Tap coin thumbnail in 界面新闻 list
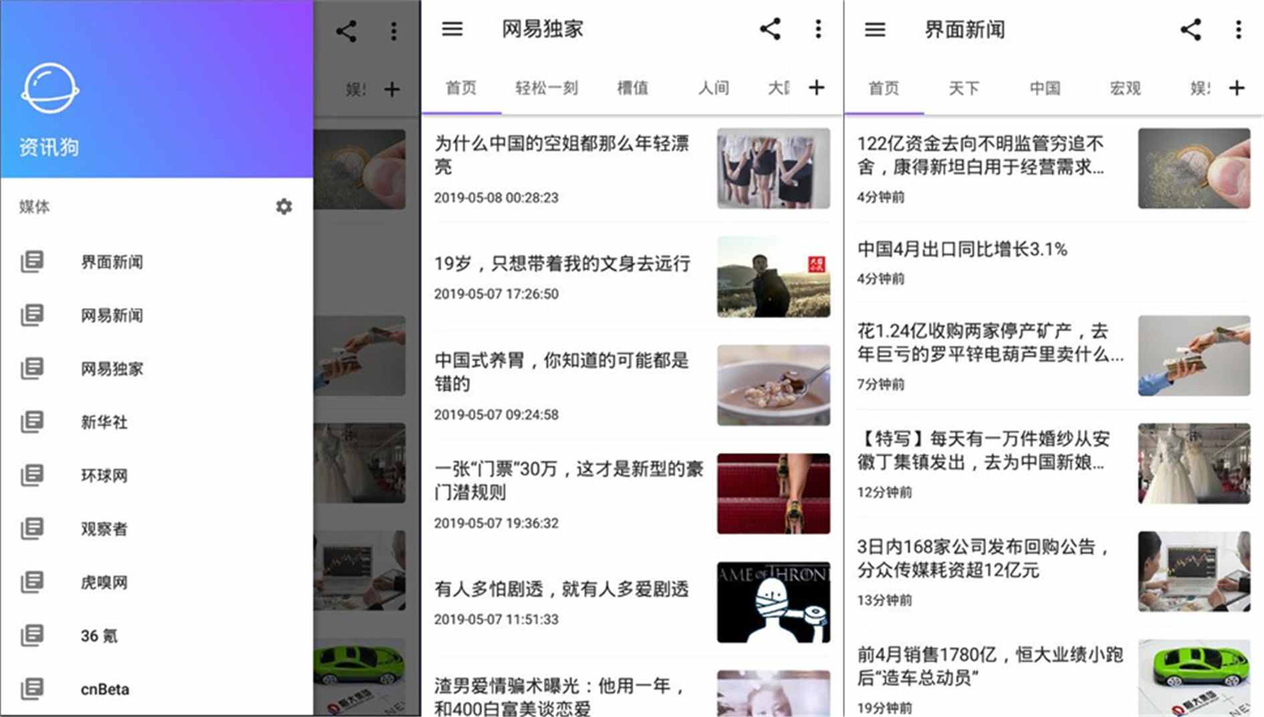The width and height of the screenshot is (1264, 717). pyautogui.click(x=1194, y=168)
